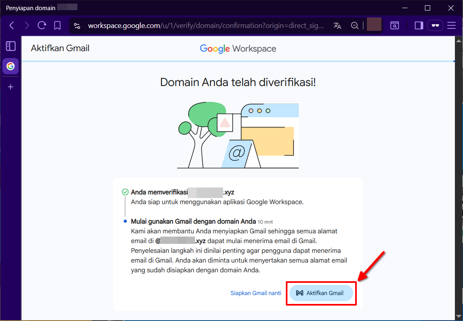463x321 pixels.
Task: Click the Siapkan Gmail nanti link
Action: pyautogui.click(x=256, y=293)
